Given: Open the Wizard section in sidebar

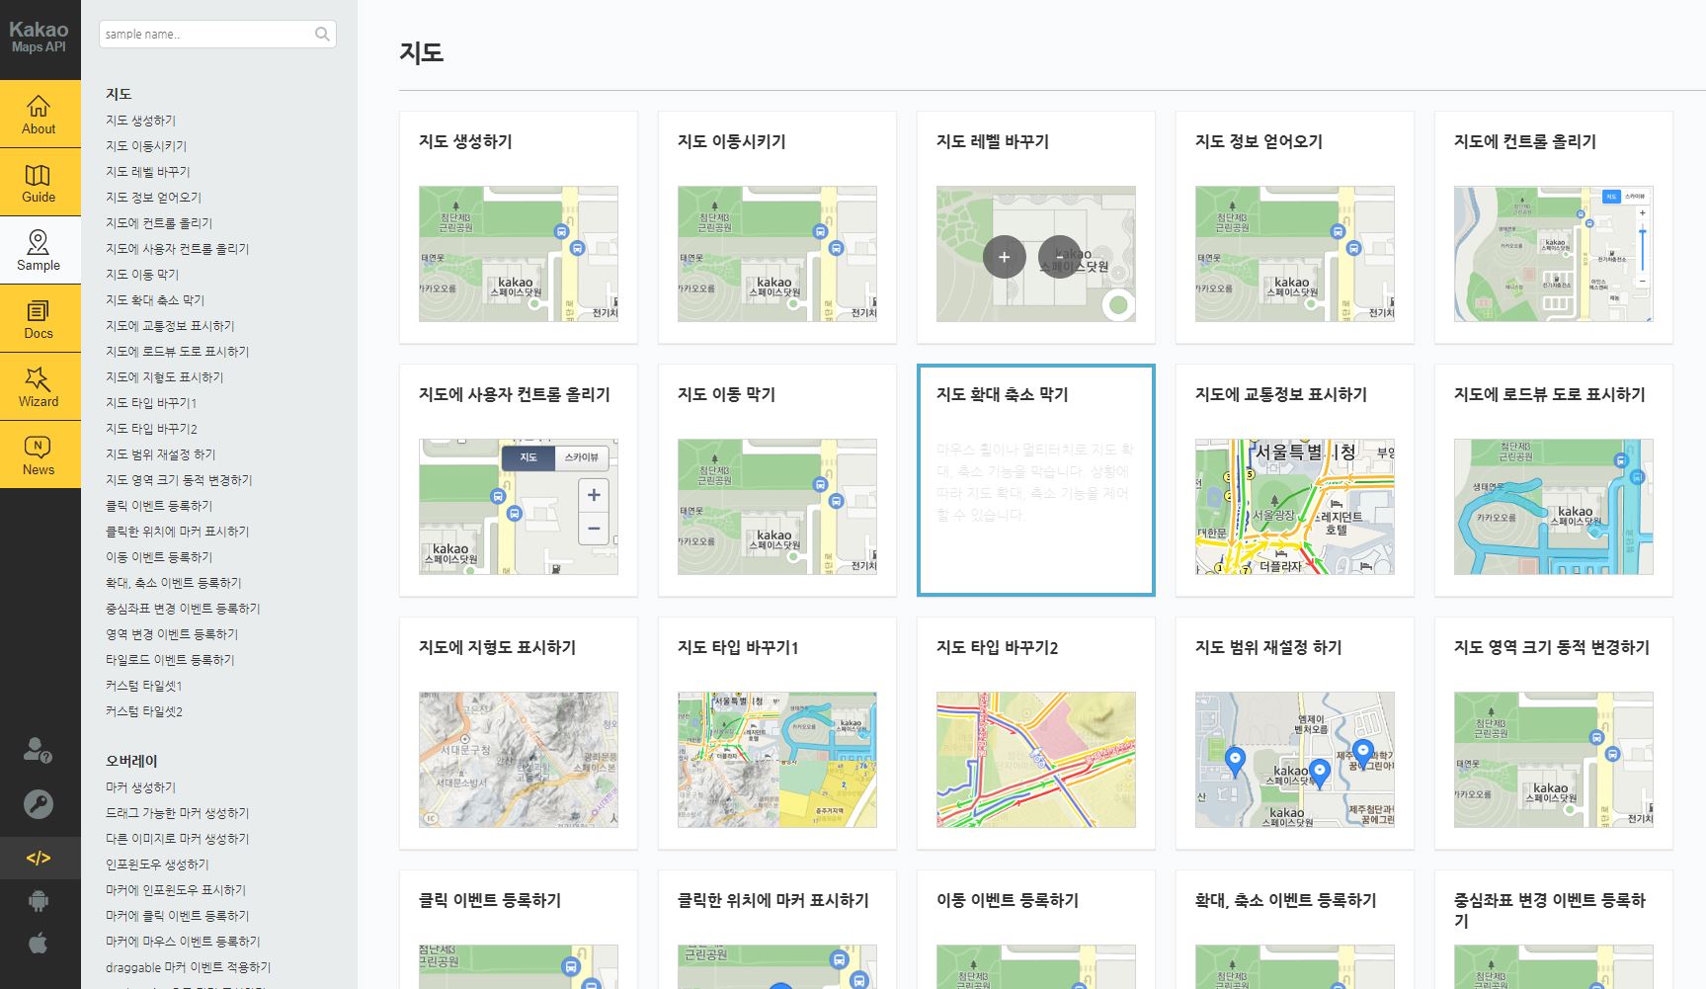Looking at the screenshot, I should [40, 387].
